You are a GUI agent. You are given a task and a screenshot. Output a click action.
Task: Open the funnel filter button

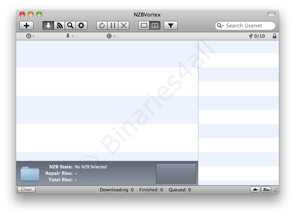[171, 25]
